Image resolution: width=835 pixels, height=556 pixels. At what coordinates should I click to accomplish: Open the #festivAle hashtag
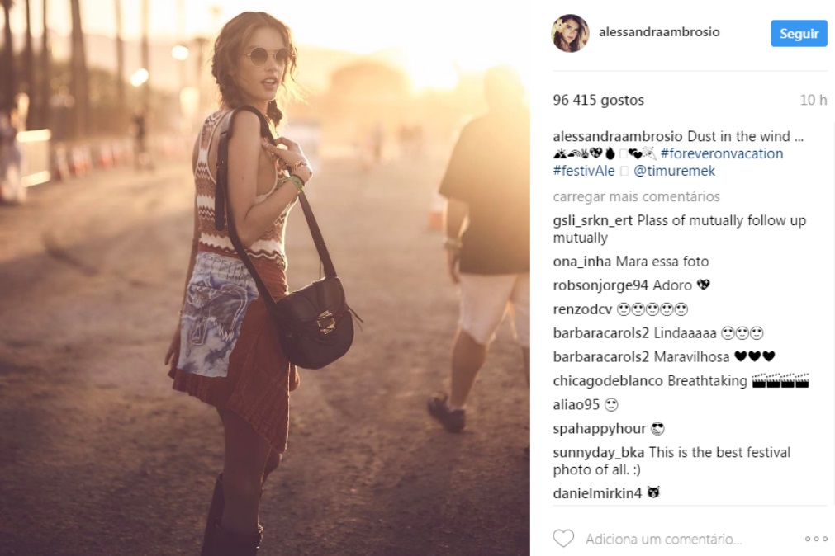[584, 171]
